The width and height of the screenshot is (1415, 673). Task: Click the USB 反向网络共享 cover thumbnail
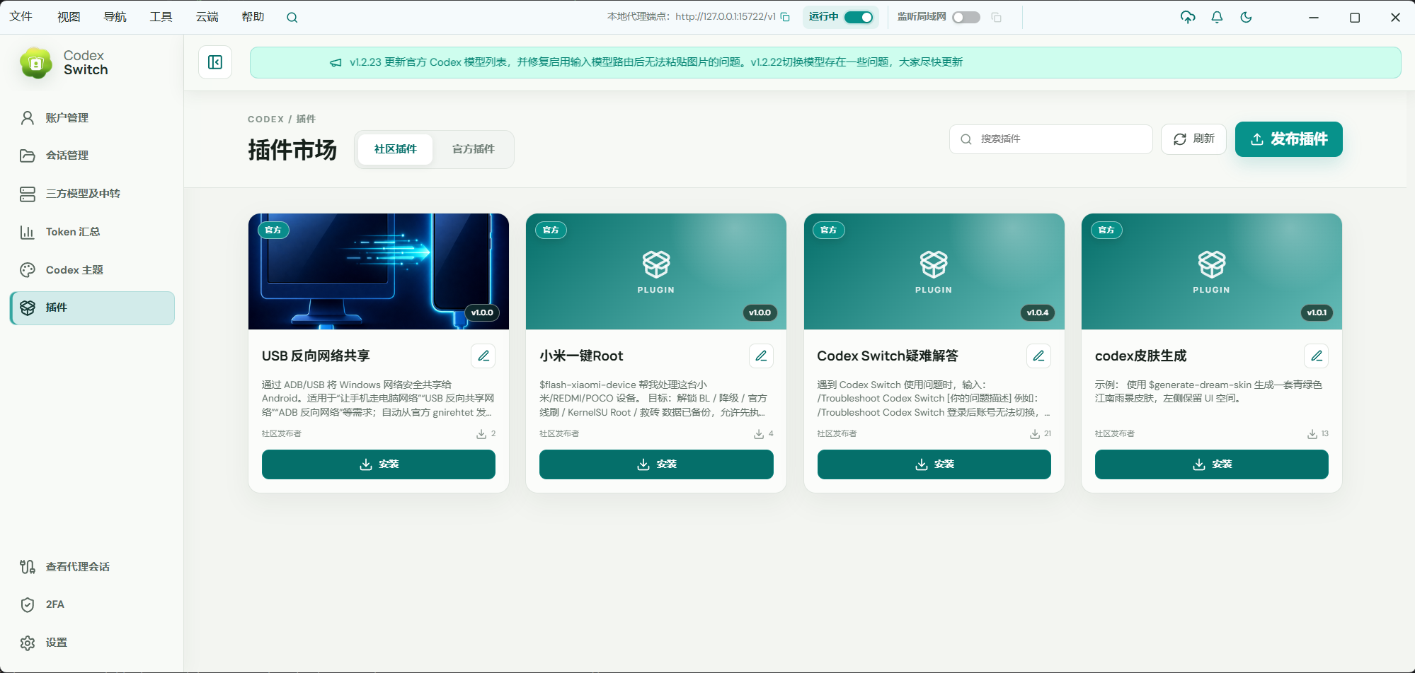(x=379, y=271)
